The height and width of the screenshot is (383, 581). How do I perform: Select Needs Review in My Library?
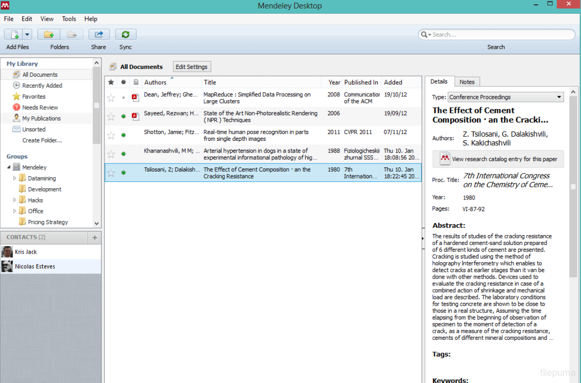pyautogui.click(x=40, y=108)
